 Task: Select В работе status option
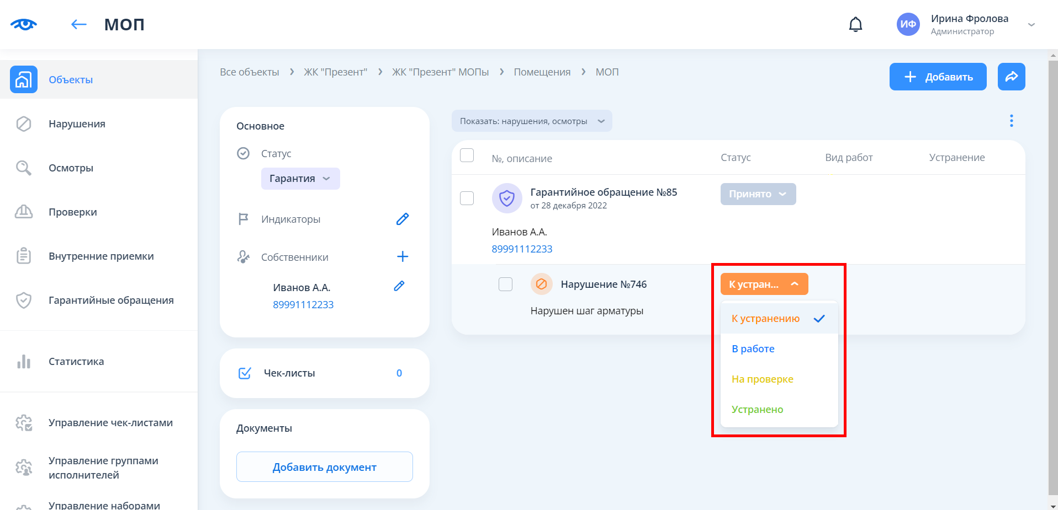[x=753, y=349]
